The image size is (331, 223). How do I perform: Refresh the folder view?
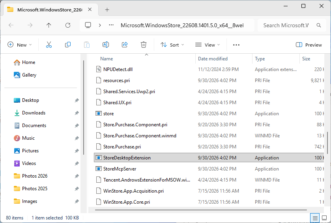(x=68, y=25)
